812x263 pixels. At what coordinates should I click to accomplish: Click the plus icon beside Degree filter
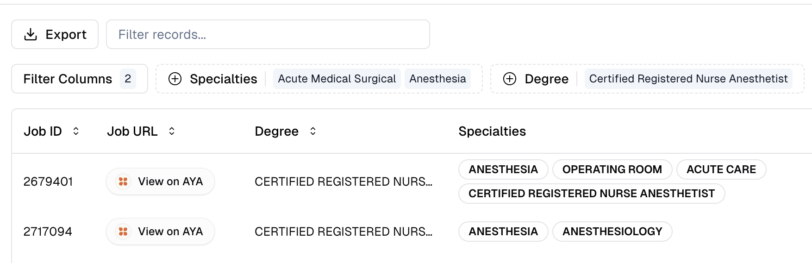click(510, 79)
